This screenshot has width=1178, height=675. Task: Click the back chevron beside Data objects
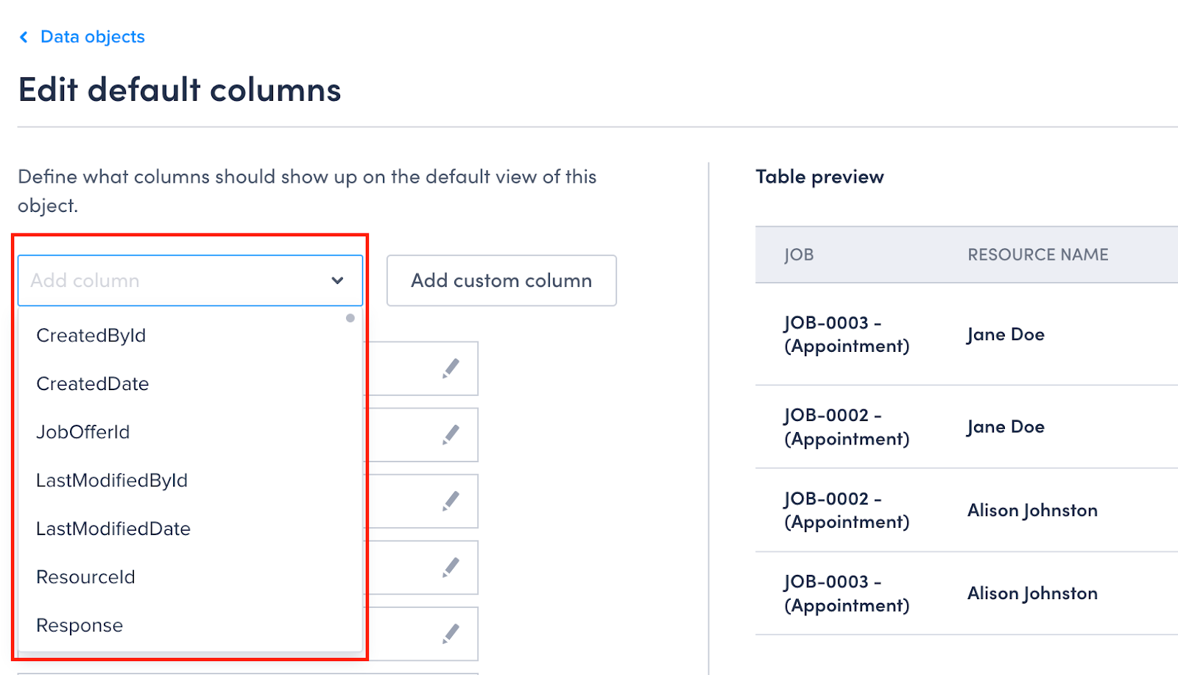(24, 37)
